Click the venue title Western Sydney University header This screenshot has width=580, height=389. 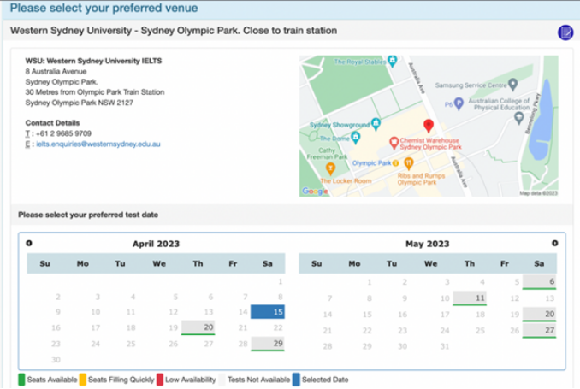pyautogui.click(x=174, y=31)
